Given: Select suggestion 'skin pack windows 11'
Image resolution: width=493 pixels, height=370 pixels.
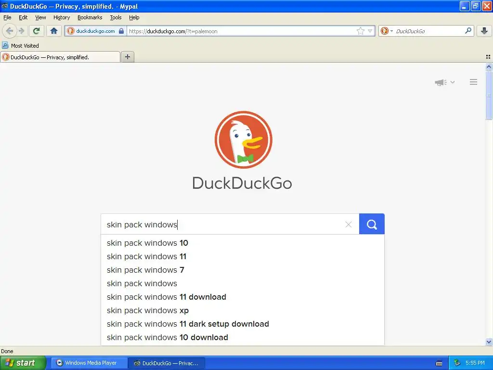Looking at the screenshot, I should point(243,256).
